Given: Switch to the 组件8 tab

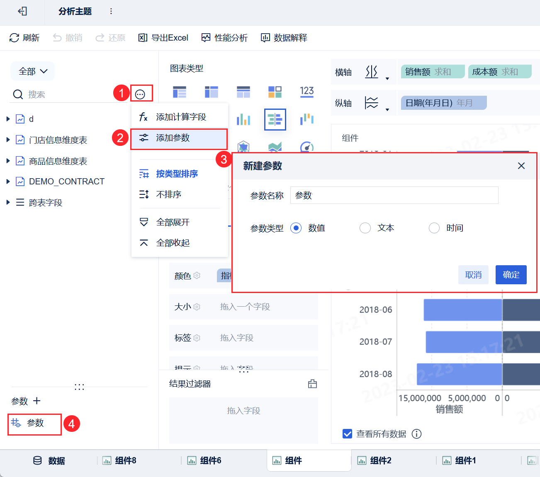Looking at the screenshot, I should click(119, 461).
